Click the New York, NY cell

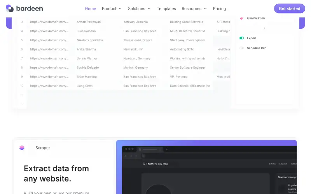coord(133,49)
